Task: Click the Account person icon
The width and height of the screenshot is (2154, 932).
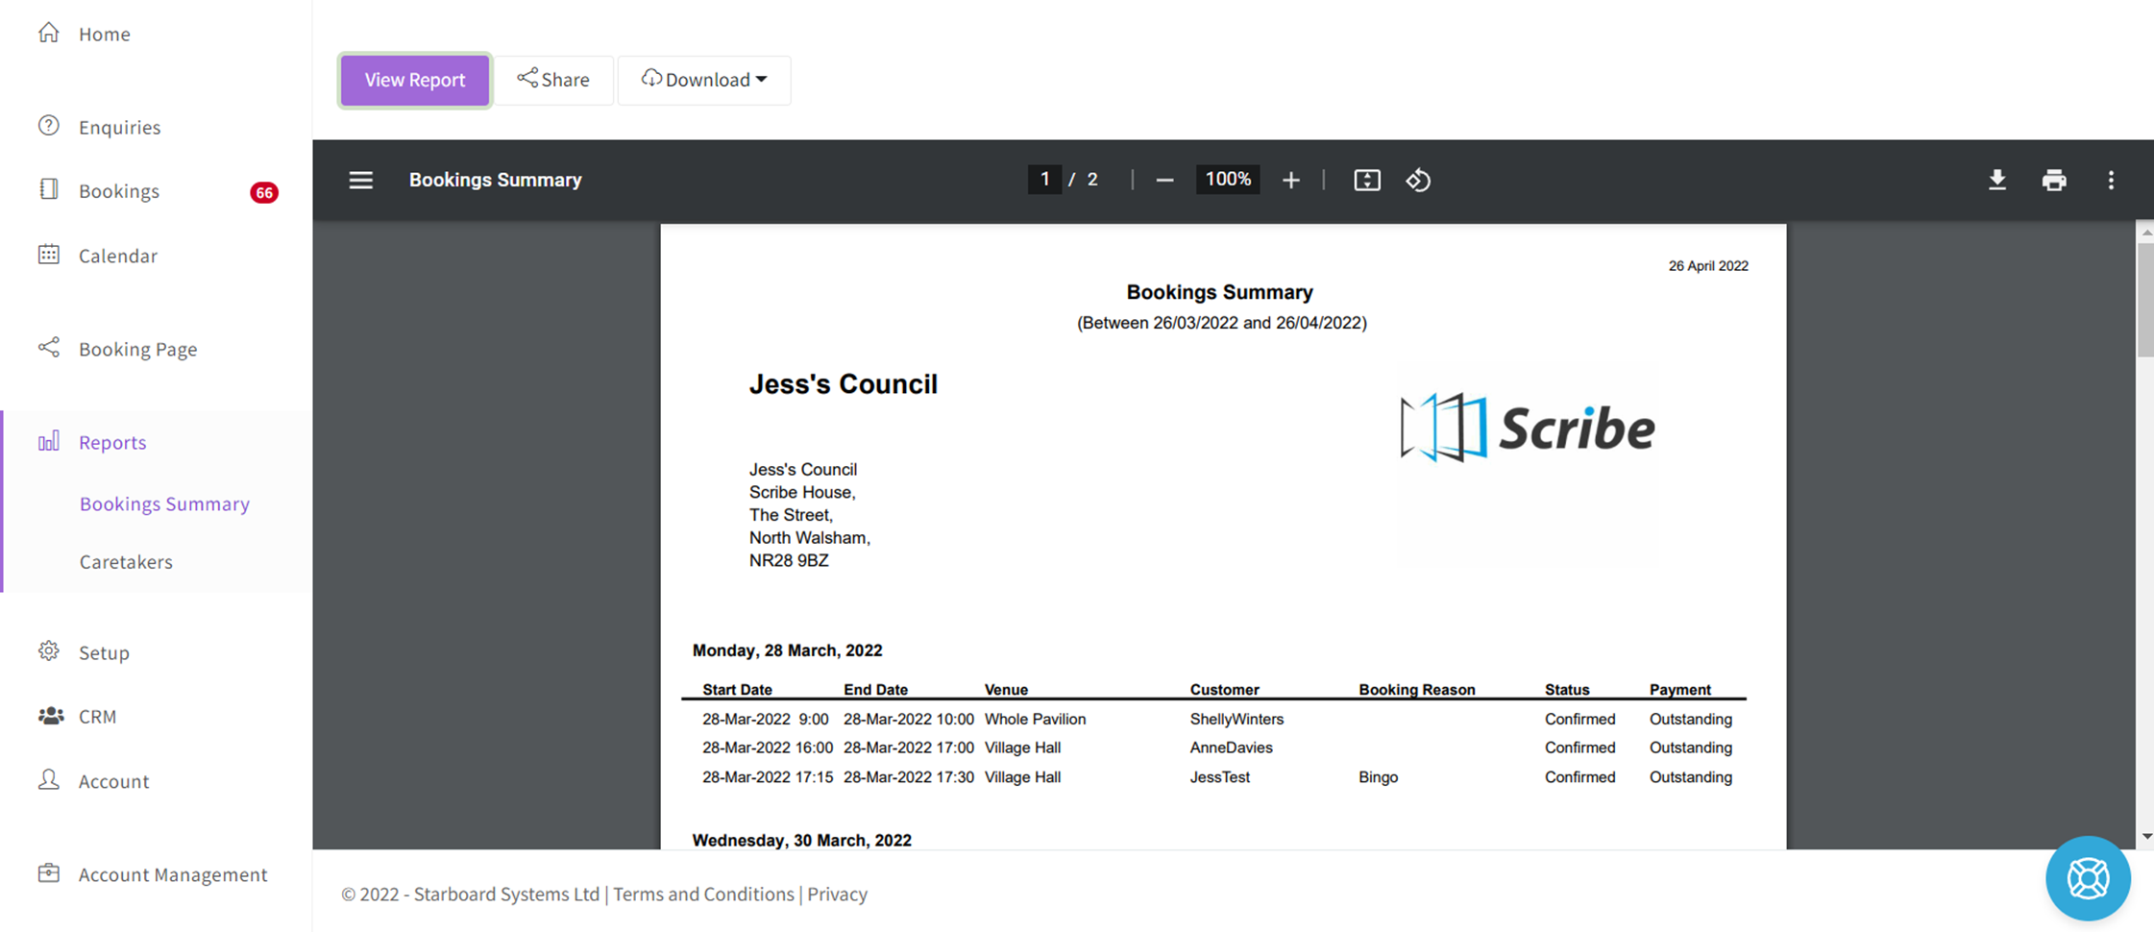Action: [49, 779]
